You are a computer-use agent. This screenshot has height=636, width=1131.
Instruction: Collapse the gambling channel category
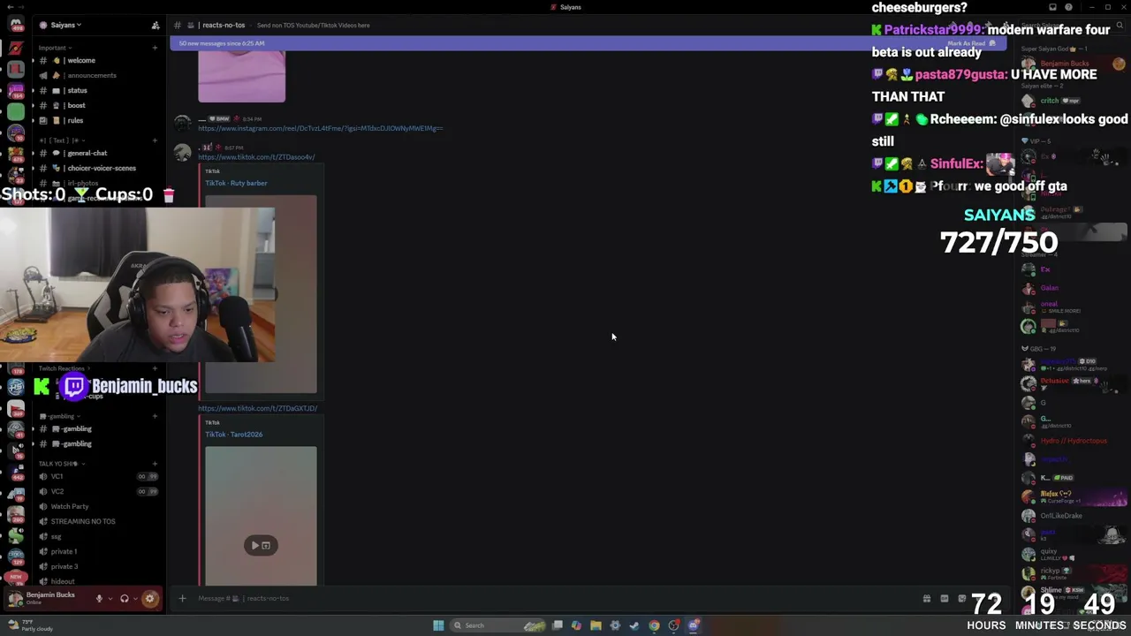[x=58, y=416]
